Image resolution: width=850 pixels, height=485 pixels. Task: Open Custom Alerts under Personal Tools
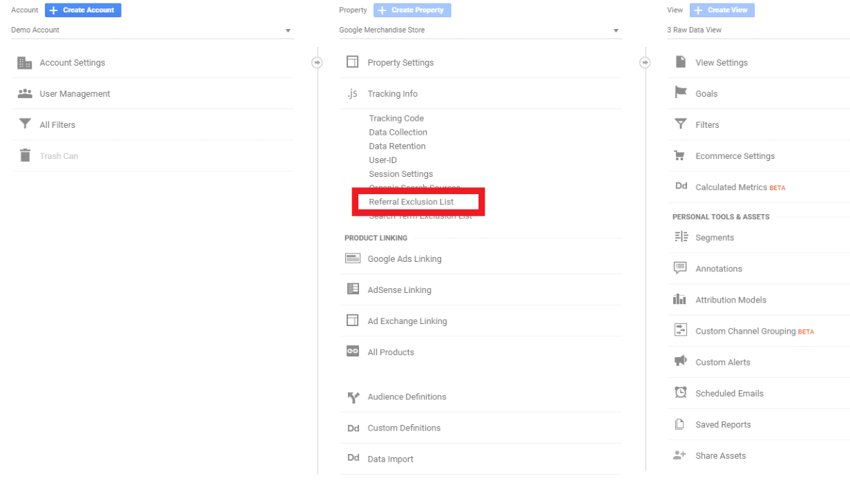[x=724, y=361]
